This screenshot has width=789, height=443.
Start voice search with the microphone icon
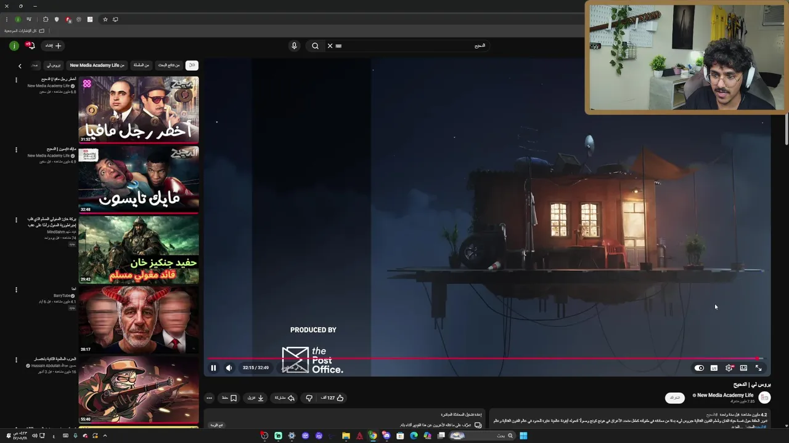click(294, 46)
